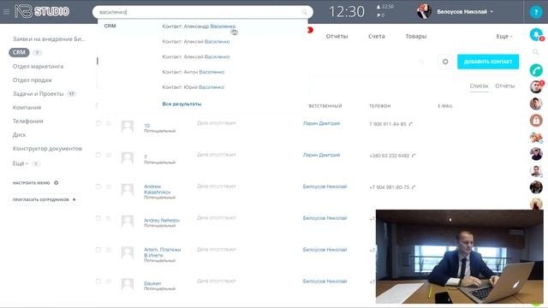Image resolution: width=548 pixels, height=308 pixels.
Task: Click the right sidebar search icon
Action: tap(536, 52)
